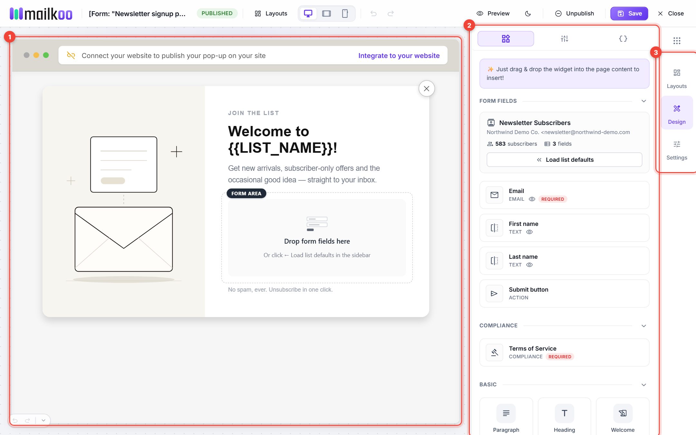Image resolution: width=696 pixels, height=435 pixels.
Task: Open the sliders adjustments tab
Action: (564, 39)
